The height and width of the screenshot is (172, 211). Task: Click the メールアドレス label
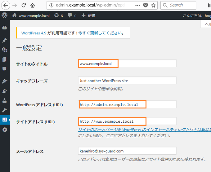click(x=30, y=152)
